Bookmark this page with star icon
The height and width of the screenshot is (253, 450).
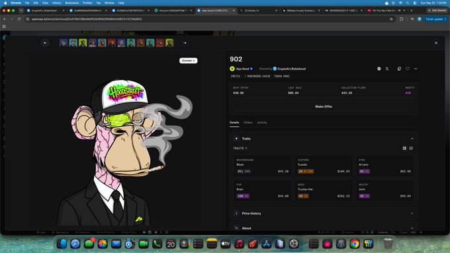coord(391,19)
